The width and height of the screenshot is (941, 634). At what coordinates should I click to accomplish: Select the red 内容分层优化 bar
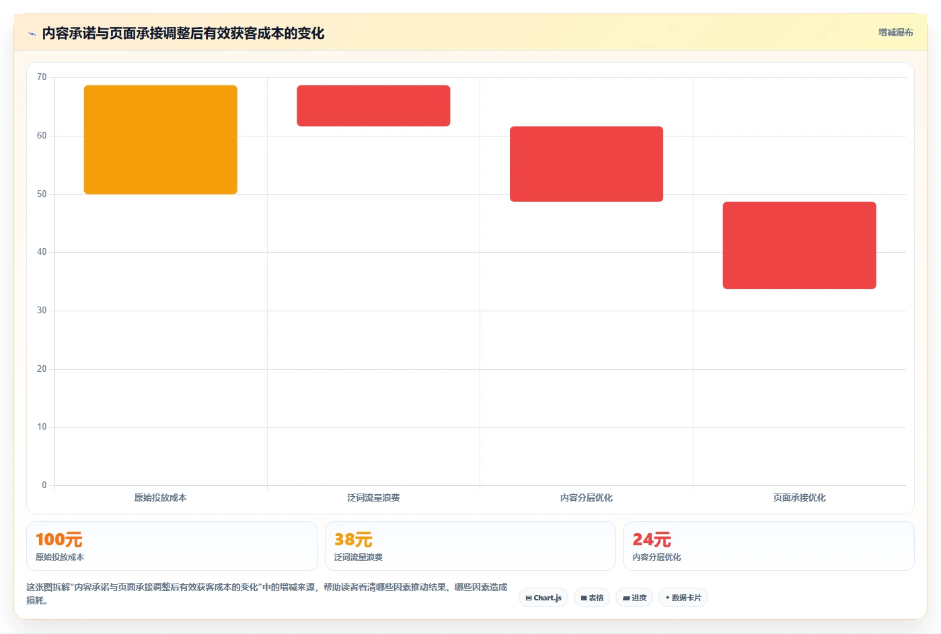coord(587,164)
